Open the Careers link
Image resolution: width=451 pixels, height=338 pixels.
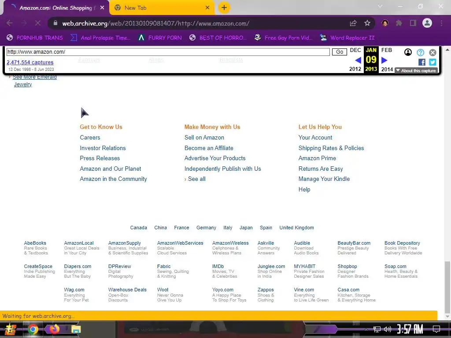(x=90, y=137)
